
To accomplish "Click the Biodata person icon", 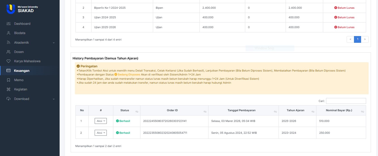I will [x=8, y=33].
